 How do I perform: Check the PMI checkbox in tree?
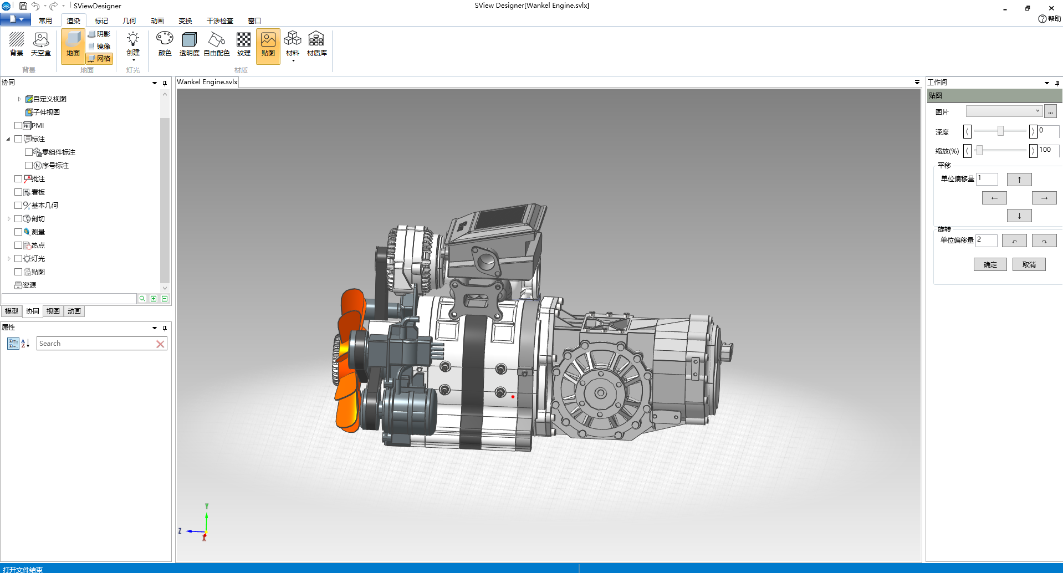[x=18, y=126]
